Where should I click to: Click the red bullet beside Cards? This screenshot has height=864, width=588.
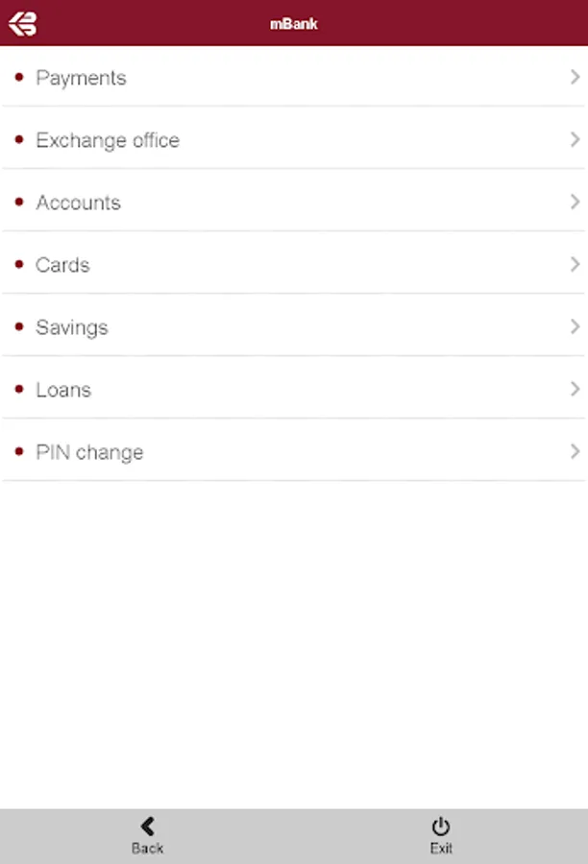tap(19, 265)
